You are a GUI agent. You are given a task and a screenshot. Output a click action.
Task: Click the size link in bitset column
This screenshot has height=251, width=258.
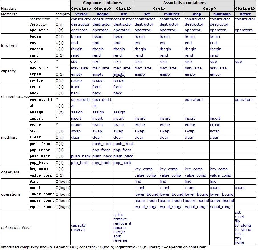coord(238,62)
